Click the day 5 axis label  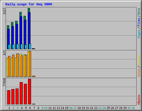pos(26,108)
